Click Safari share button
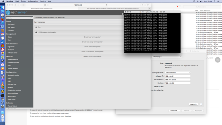This screenshot has width=222, height=125. point(143,5)
